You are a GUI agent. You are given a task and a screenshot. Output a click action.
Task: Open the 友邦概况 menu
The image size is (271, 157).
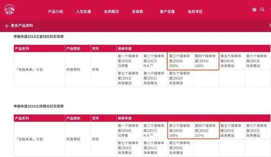[x=111, y=11]
